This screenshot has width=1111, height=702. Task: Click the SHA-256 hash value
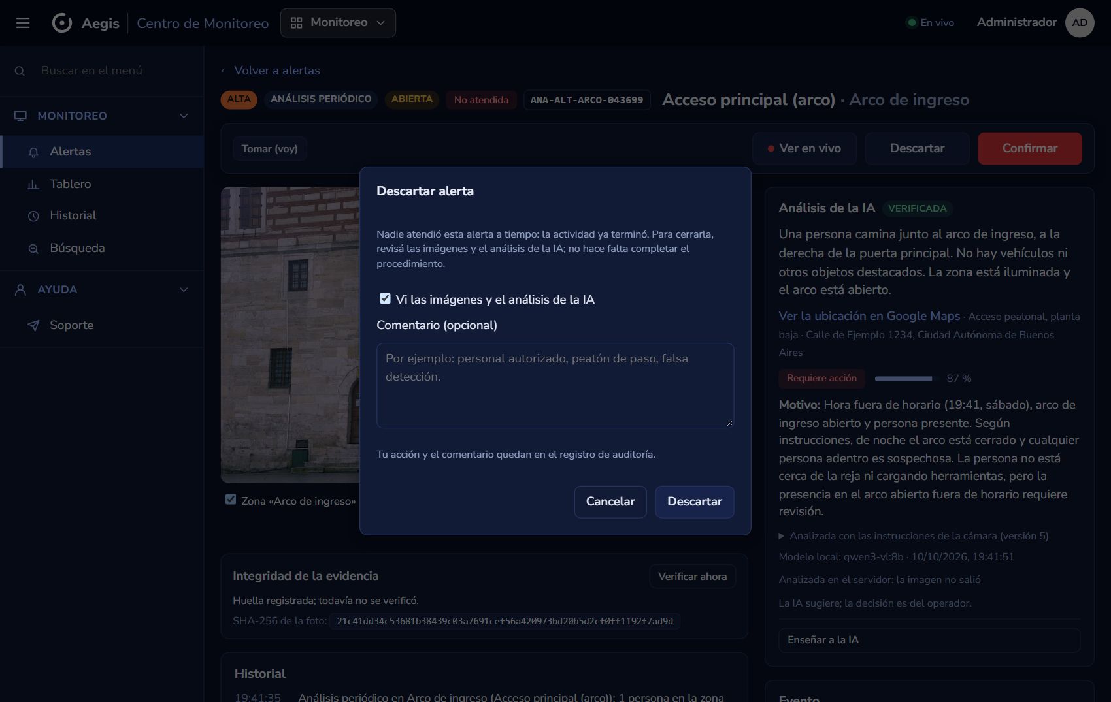505,621
